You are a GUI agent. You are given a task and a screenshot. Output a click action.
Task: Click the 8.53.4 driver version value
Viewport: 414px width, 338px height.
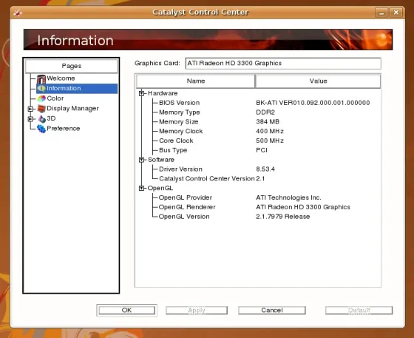pyautogui.click(x=265, y=169)
